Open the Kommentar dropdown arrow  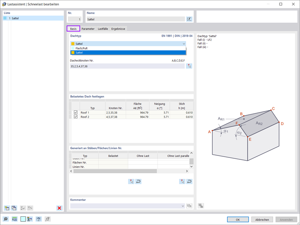pyautogui.click(x=183, y=206)
